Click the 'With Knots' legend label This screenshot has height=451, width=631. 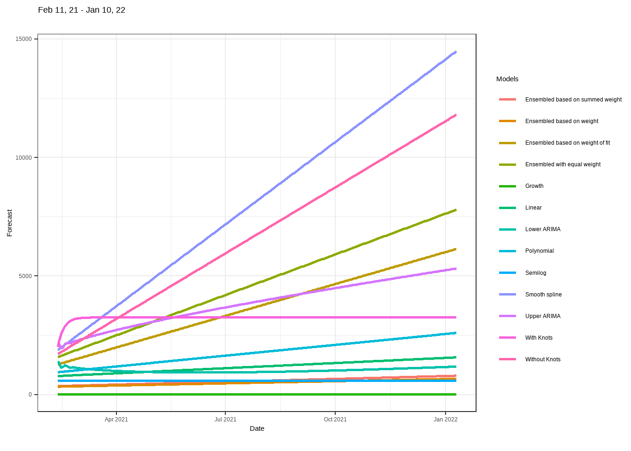pyautogui.click(x=539, y=338)
